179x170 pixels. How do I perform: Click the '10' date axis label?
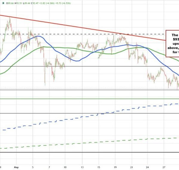pos(65,167)
